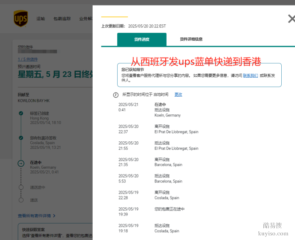Click the clock icon beside local time note
The height and width of the screenshot is (240, 295).
coord(116,95)
